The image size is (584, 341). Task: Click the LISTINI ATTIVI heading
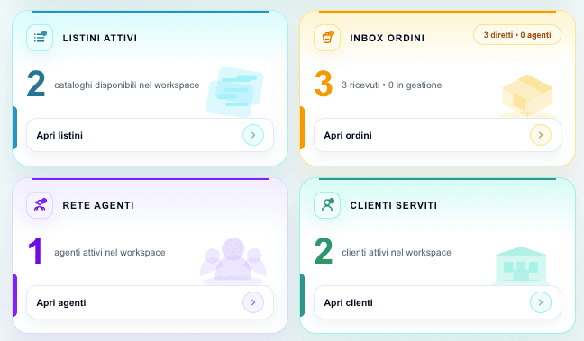(x=100, y=38)
